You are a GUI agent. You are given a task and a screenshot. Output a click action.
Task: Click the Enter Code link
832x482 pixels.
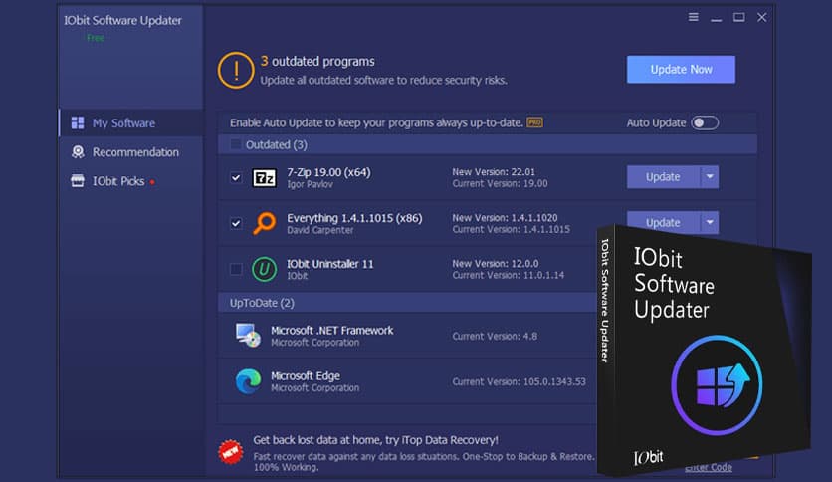[x=709, y=468]
